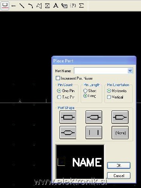The height and width of the screenshot is (188, 141).
Task: Confirm port placement with OK button
Action: (x=119, y=165)
